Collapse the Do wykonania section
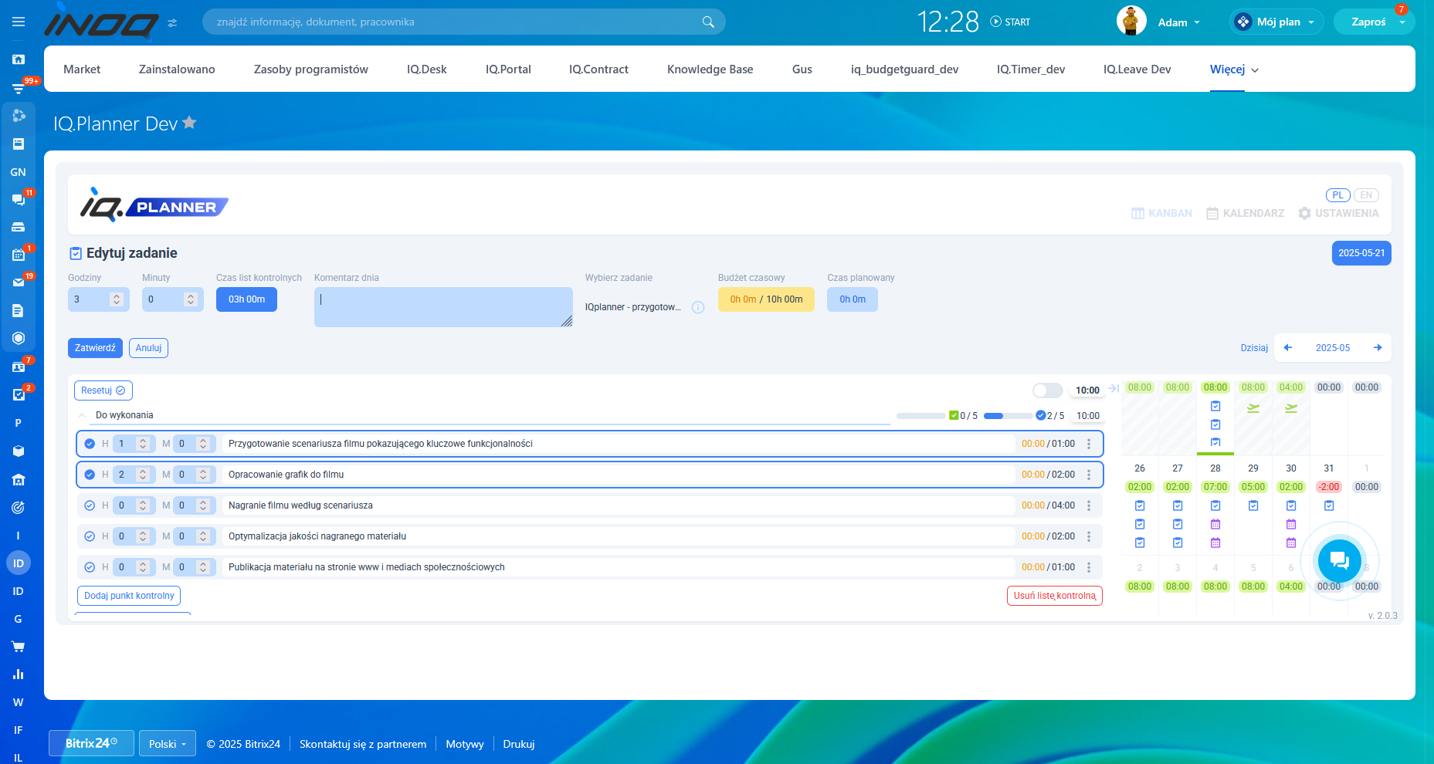The width and height of the screenshot is (1434, 764). point(82,415)
